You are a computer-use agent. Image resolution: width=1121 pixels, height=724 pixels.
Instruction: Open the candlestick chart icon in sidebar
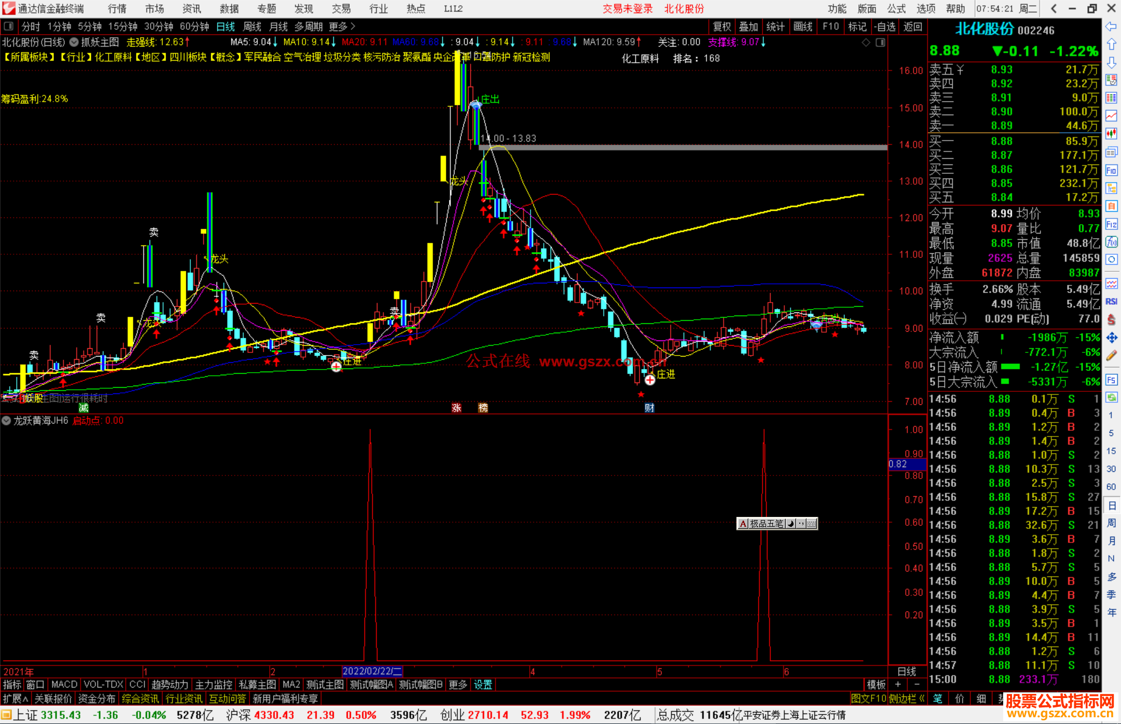1111,134
